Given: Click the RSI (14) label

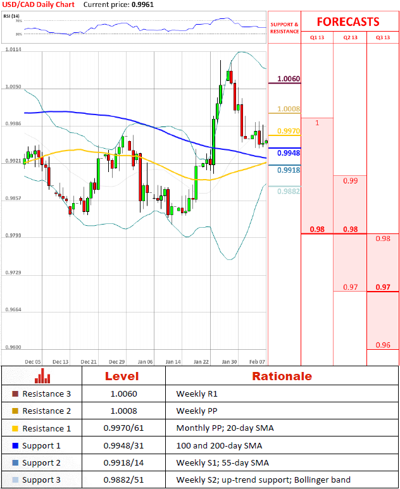Looking at the screenshot, I should pyautogui.click(x=11, y=16).
